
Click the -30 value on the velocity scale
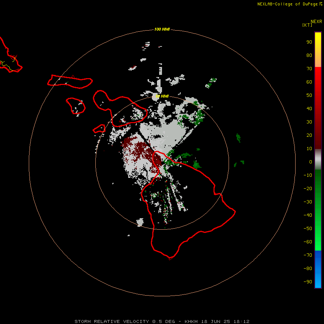pos(308,202)
